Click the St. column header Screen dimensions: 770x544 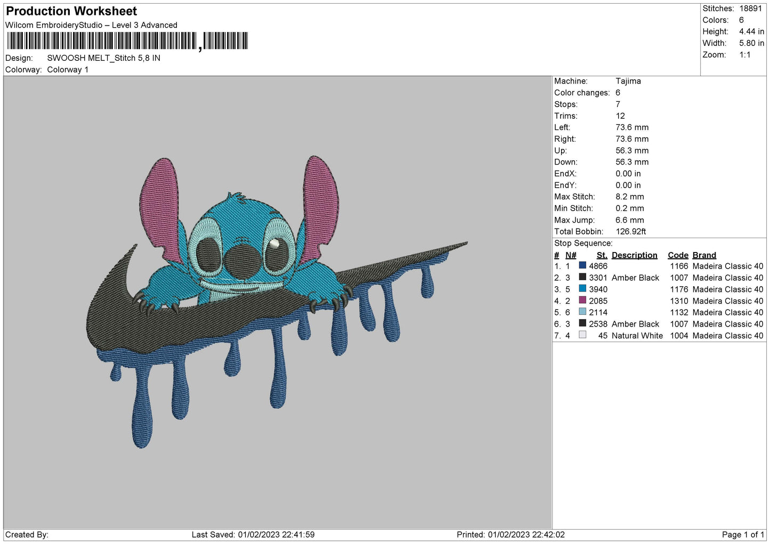click(x=602, y=255)
